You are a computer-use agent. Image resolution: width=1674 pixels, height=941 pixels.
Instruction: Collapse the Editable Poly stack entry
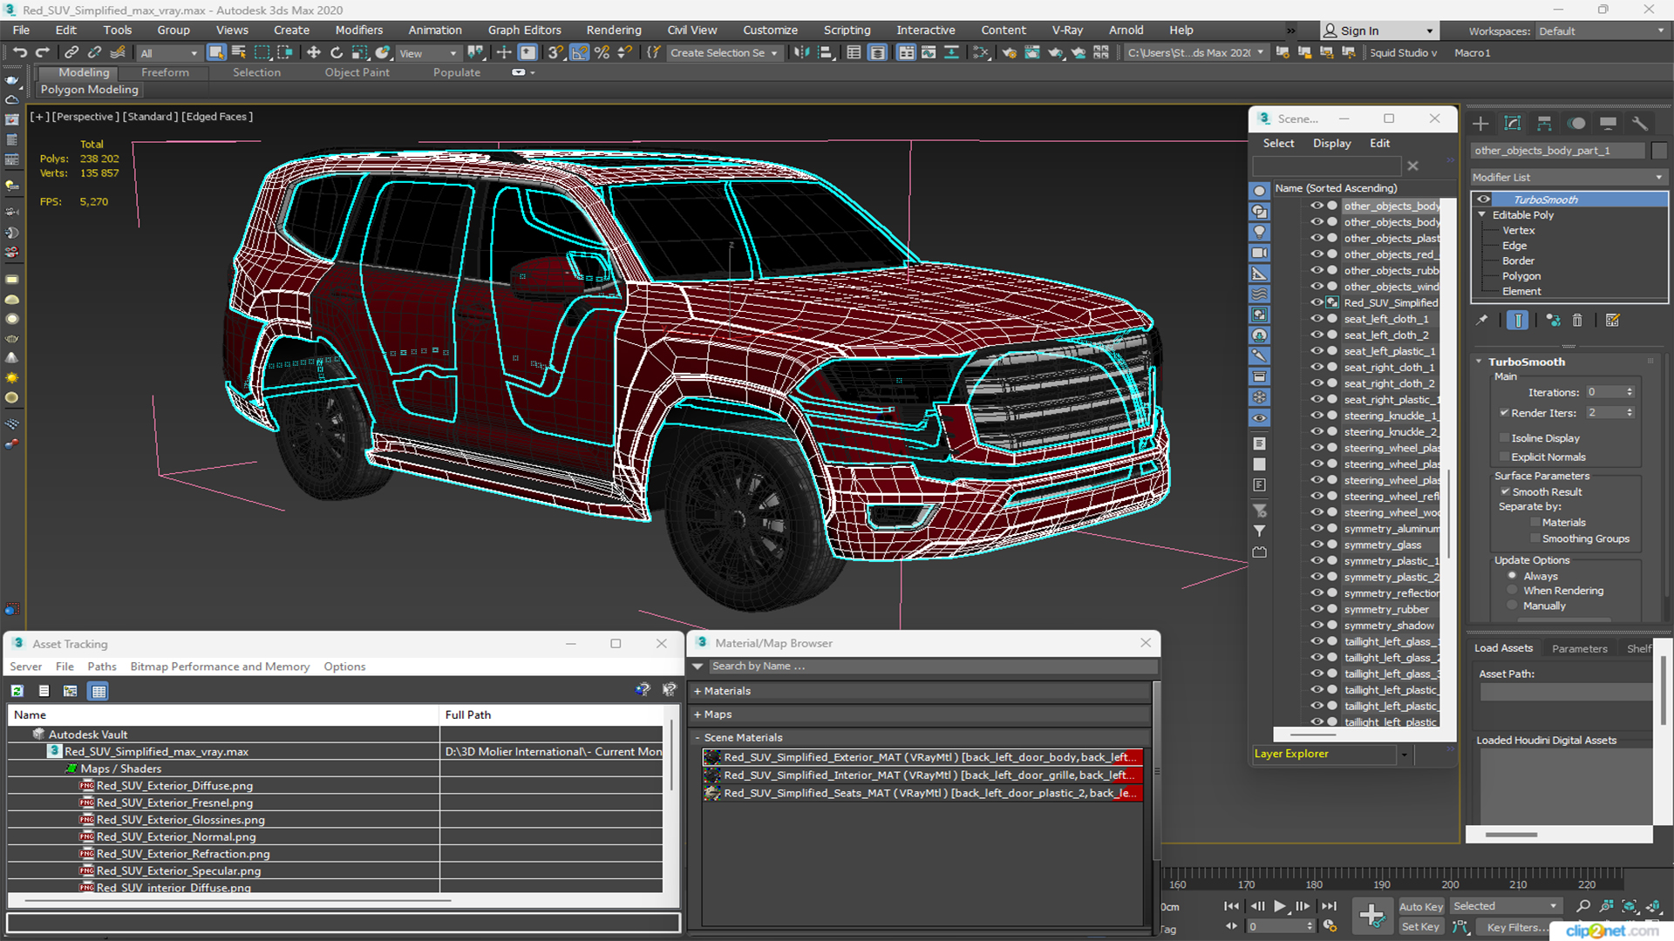point(1481,215)
